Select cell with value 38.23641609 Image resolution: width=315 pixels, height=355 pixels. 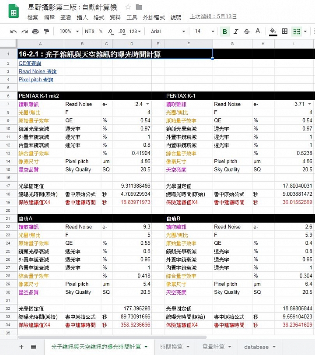(x=294, y=325)
